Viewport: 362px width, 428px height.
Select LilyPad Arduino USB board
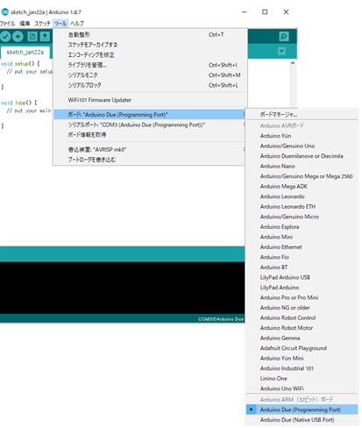(302, 277)
